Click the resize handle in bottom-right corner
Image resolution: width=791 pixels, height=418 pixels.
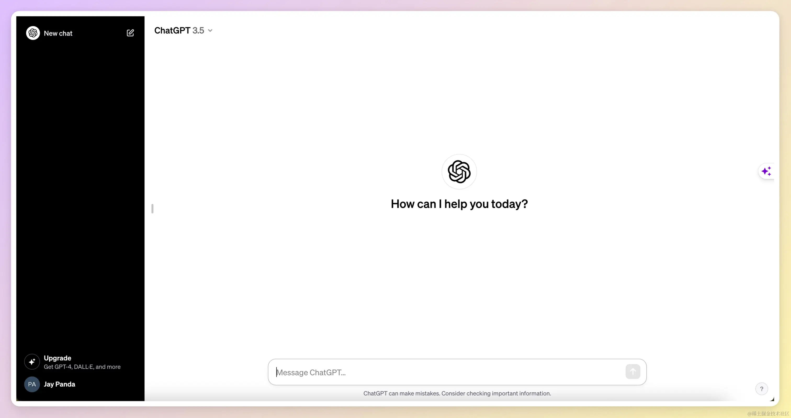pos(772,399)
